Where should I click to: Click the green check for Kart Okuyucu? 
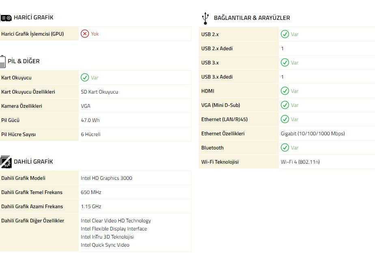tap(85, 77)
